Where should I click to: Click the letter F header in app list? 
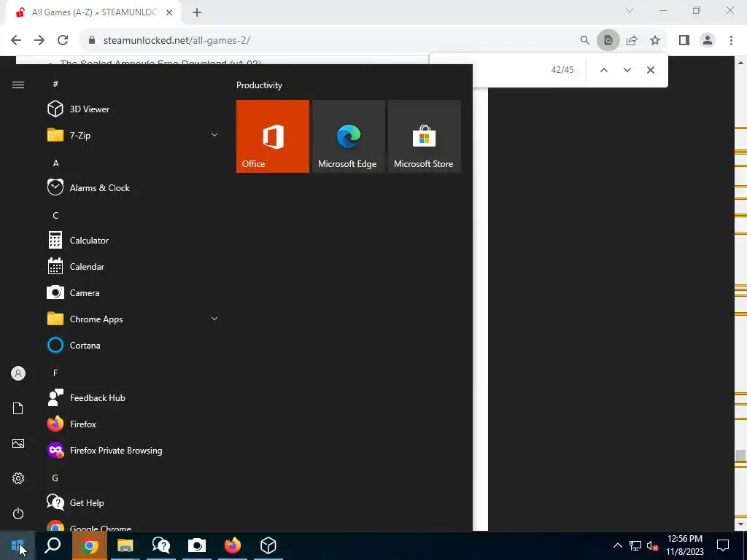[x=55, y=373]
